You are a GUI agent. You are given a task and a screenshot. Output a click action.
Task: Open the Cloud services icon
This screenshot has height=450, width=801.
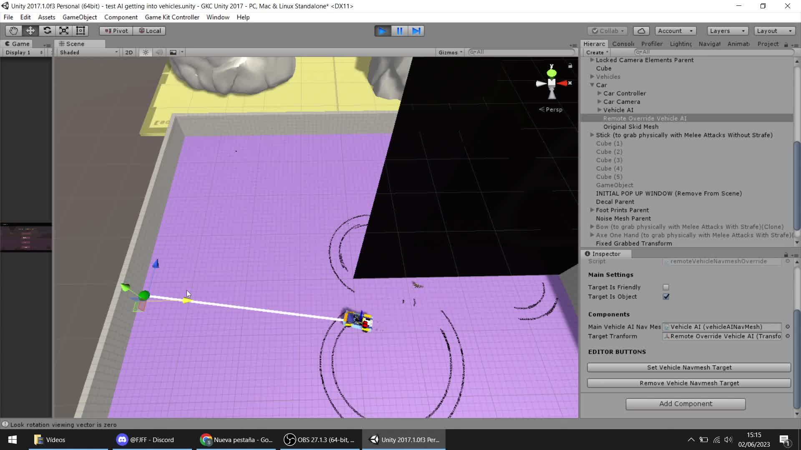(641, 31)
